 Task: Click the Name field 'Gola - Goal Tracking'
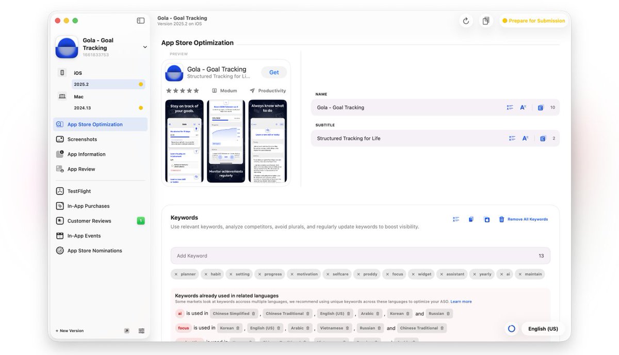point(435,107)
